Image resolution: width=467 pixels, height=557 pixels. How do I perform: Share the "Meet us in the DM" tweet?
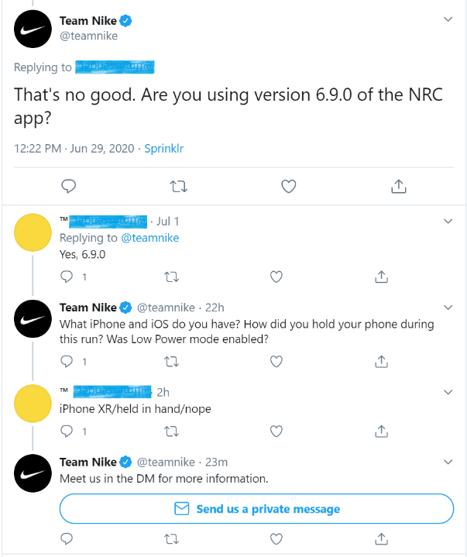pyautogui.click(x=381, y=538)
